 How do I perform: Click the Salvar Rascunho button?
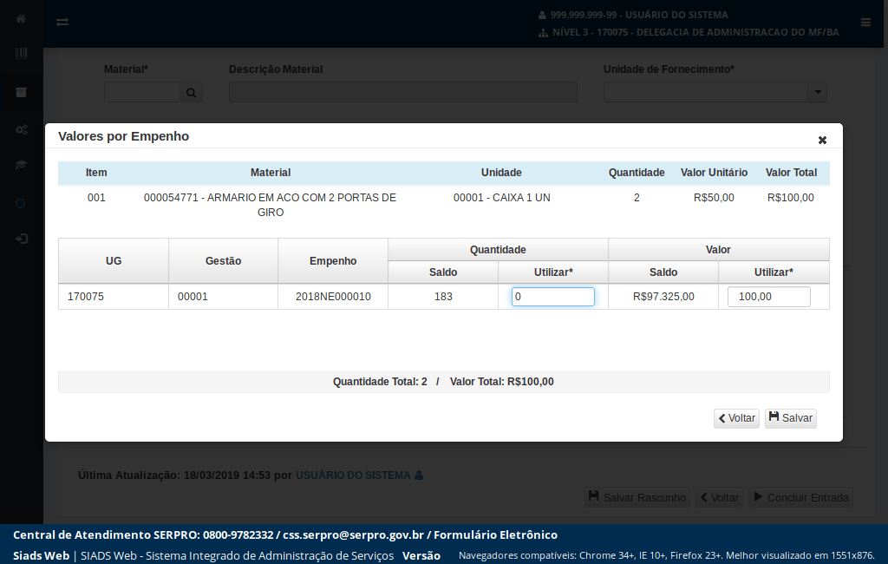[x=637, y=497]
